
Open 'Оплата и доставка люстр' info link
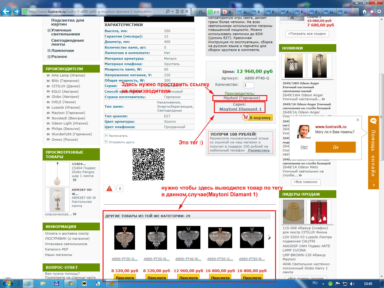67,233
